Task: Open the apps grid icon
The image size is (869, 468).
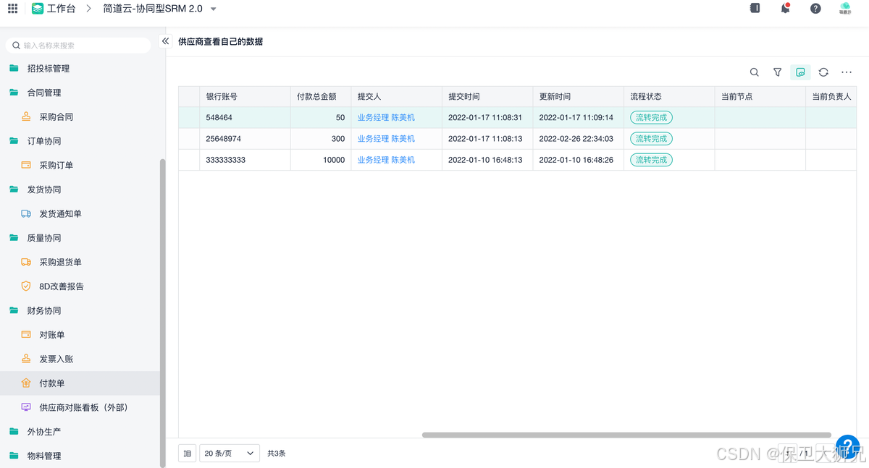Action: pos(12,9)
